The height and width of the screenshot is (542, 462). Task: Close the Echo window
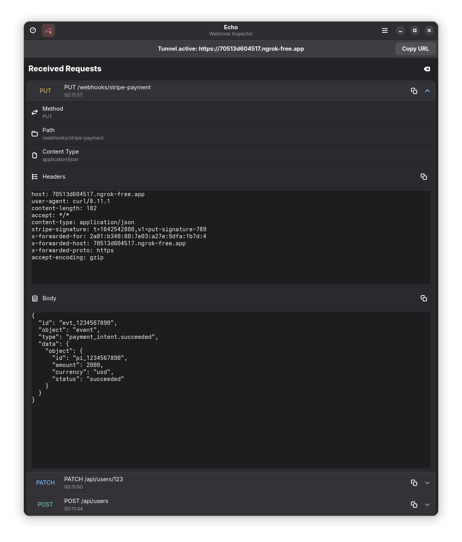[429, 30]
